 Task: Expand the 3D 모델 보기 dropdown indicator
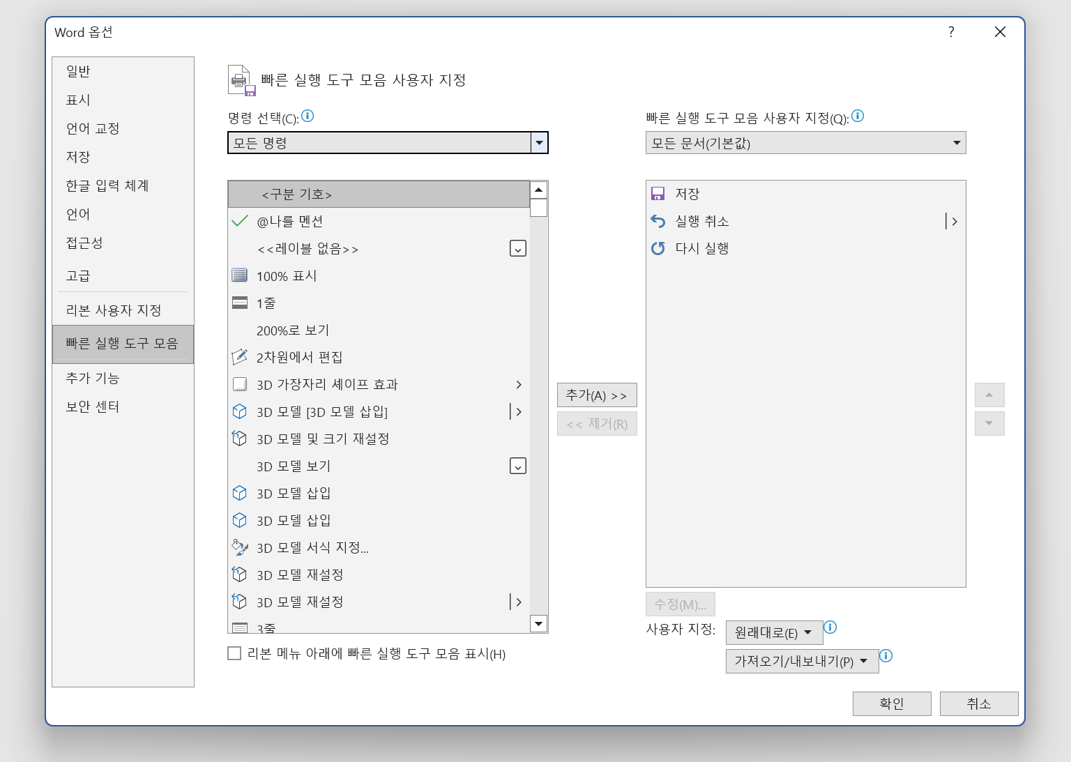518,466
